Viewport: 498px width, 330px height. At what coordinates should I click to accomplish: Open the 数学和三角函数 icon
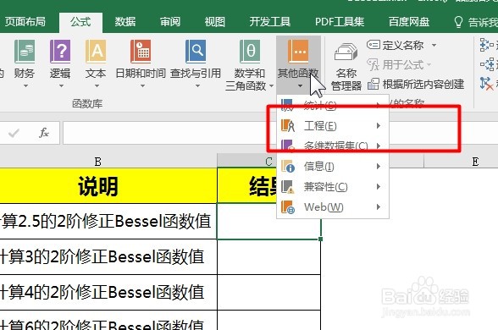click(250, 52)
